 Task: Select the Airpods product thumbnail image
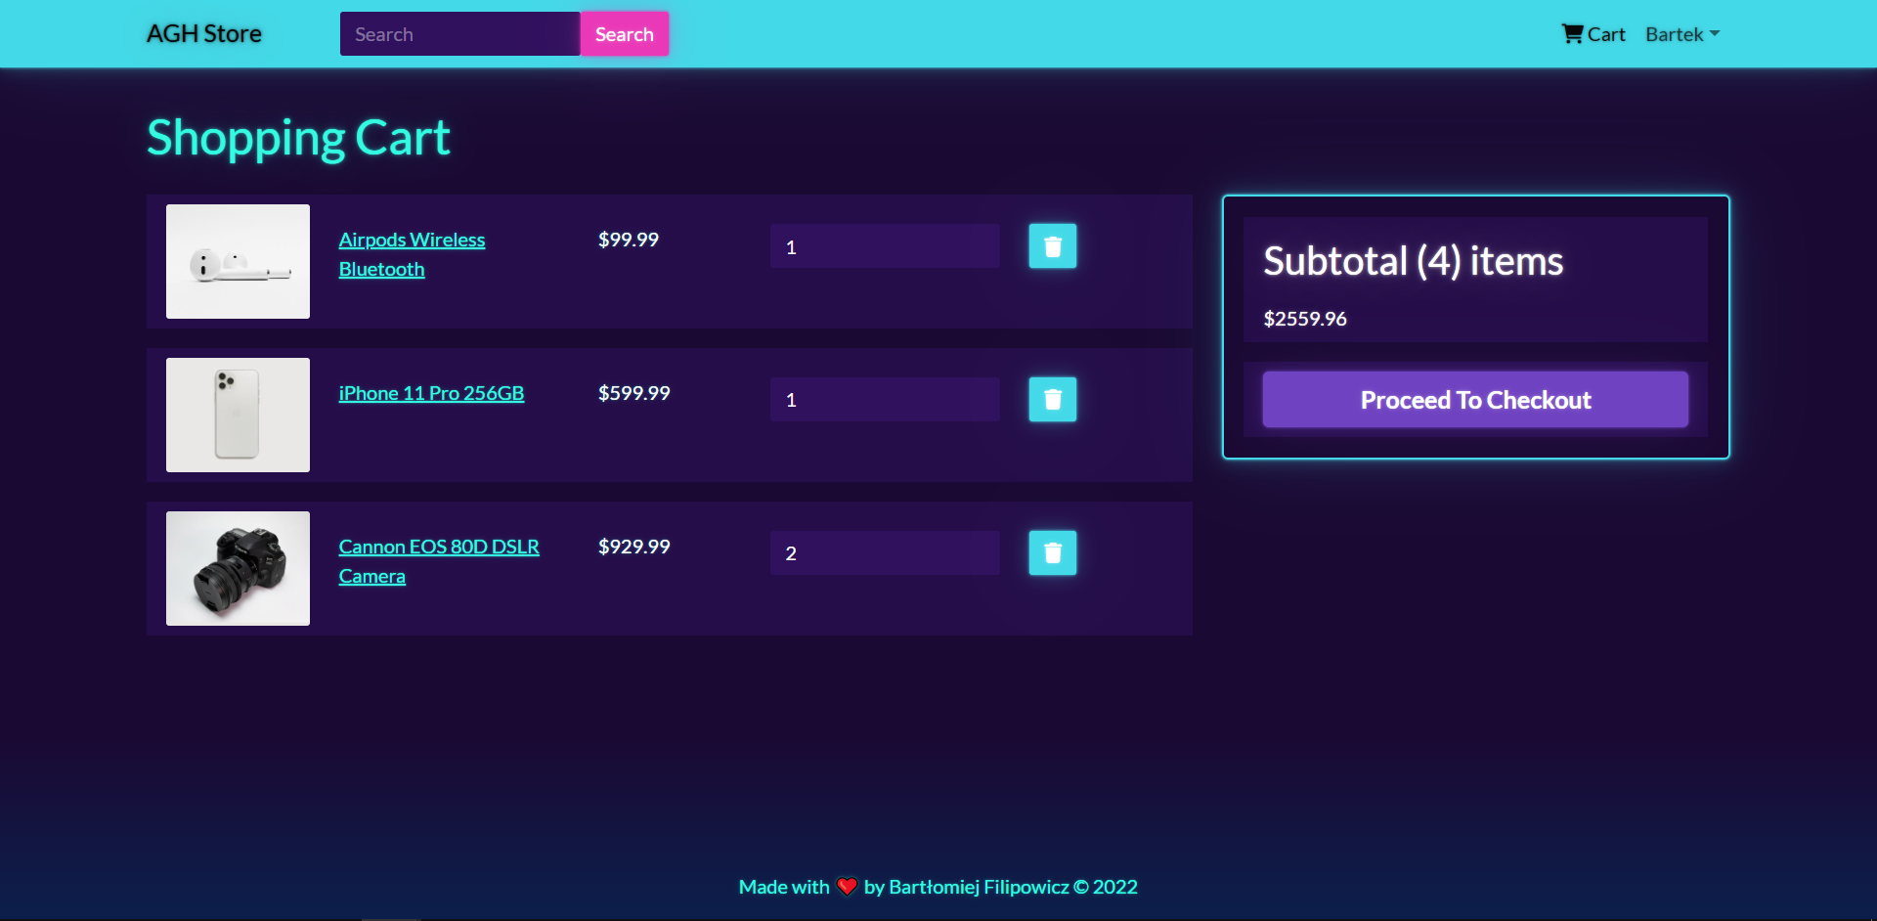point(238,261)
